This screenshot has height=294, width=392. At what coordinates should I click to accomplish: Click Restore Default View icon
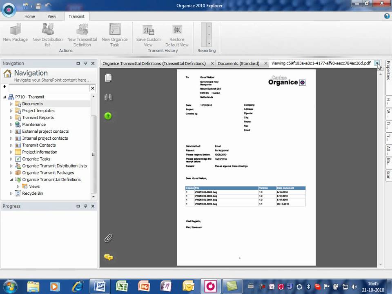click(x=177, y=29)
